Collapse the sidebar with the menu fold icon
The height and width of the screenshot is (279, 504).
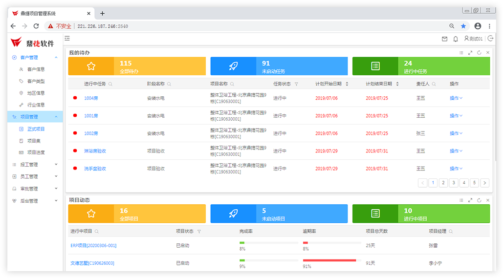67,38
